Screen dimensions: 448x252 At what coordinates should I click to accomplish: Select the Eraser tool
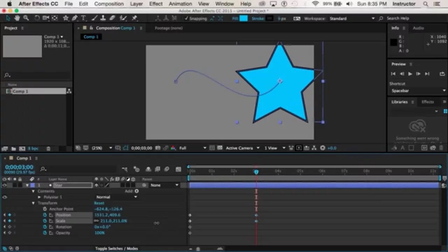tap(112, 18)
